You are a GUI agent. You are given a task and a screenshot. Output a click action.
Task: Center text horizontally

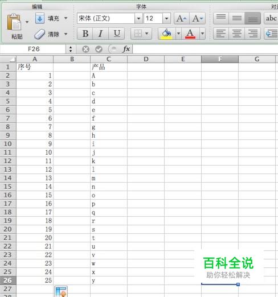point(237,34)
